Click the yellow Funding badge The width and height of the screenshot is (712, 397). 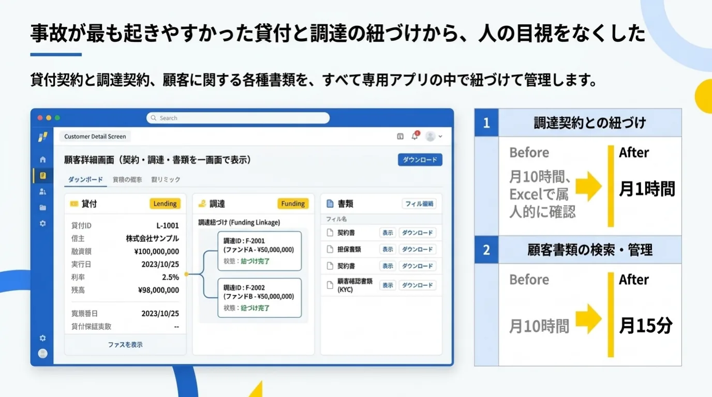coord(293,204)
